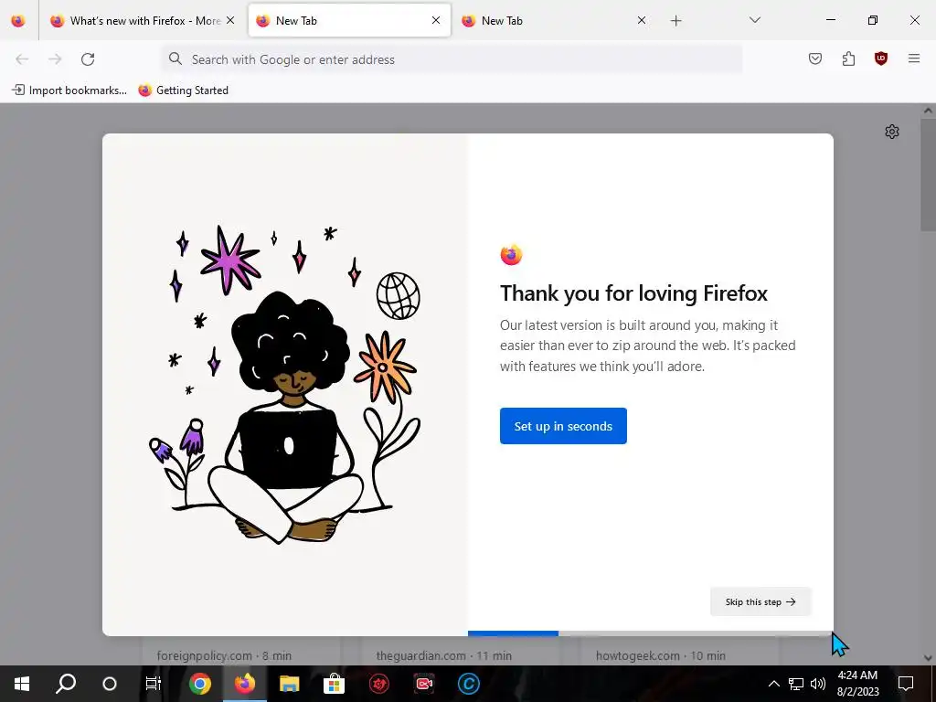The width and height of the screenshot is (936, 702).
Task: Open the Extensions puzzle icon
Action: pyautogui.click(x=848, y=58)
